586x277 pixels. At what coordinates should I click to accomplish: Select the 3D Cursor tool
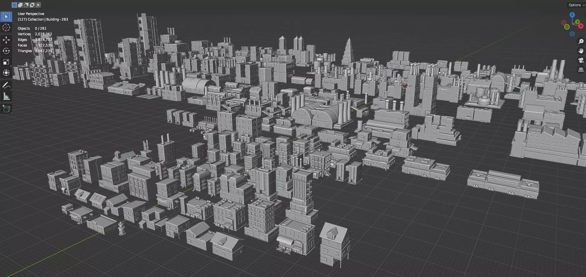click(x=6, y=28)
